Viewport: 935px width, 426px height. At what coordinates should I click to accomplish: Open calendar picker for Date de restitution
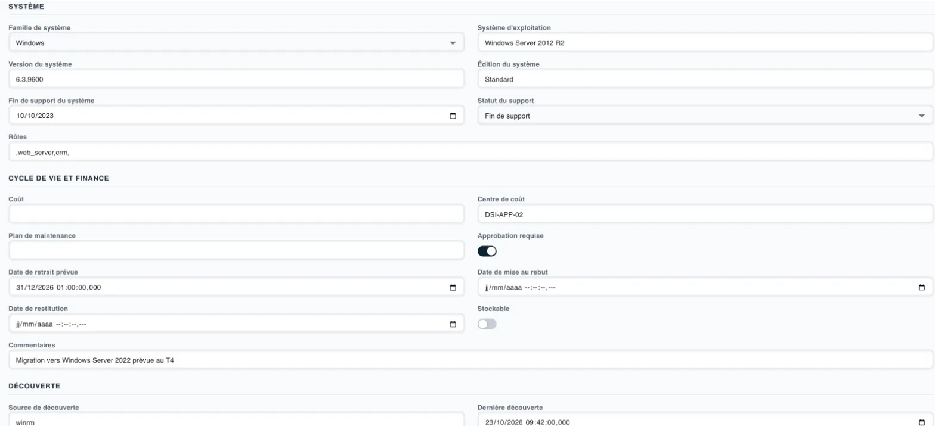pos(453,324)
